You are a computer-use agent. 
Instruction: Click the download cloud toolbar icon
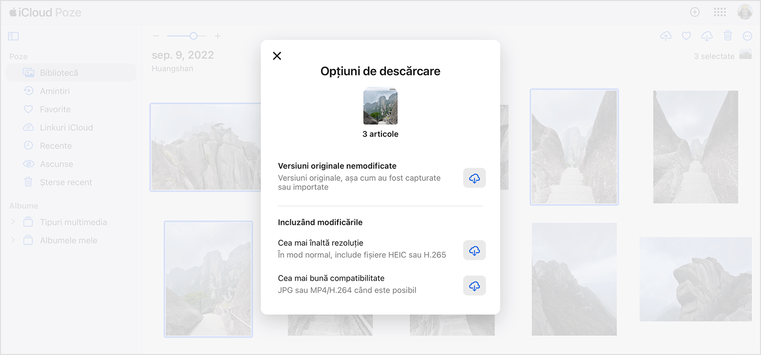[707, 36]
